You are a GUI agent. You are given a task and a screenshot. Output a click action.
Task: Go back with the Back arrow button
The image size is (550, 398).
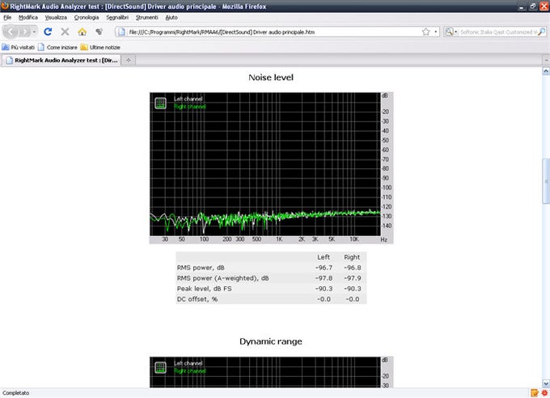click(x=11, y=32)
